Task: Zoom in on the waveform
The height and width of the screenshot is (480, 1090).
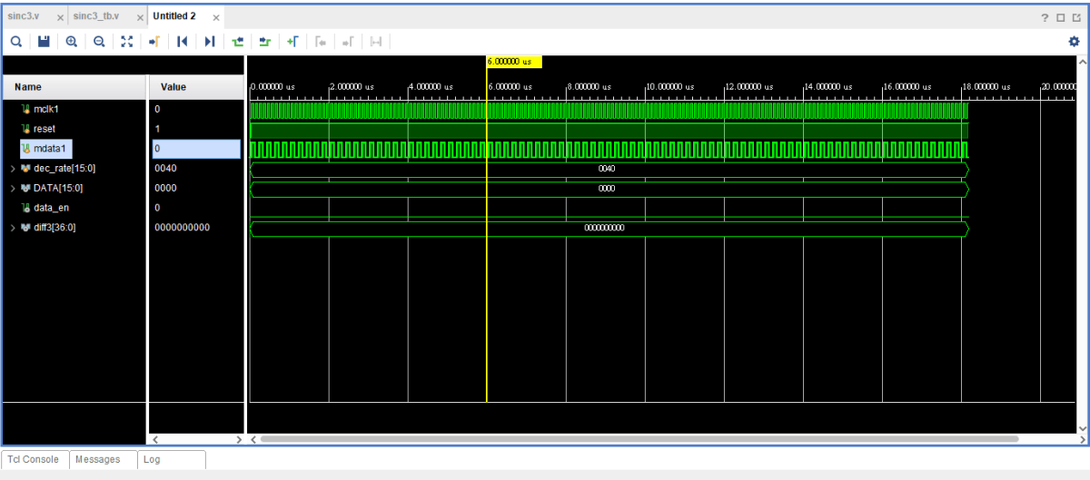Action: coord(71,41)
